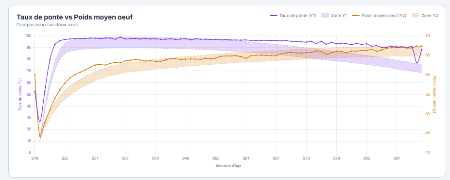Click the right axis value 55
The height and width of the screenshot is (180, 450).
click(428, 94)
